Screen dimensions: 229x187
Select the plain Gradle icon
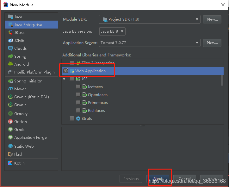[10, 105]
